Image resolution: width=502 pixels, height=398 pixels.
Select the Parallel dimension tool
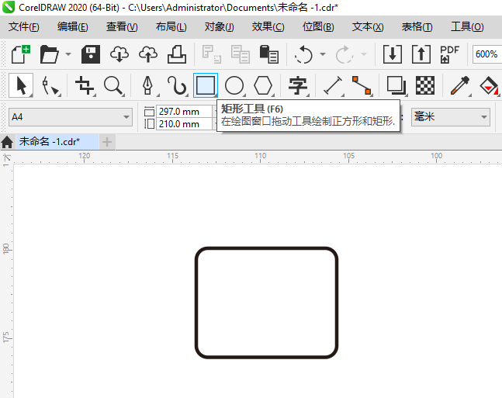(x=333, y=85)
